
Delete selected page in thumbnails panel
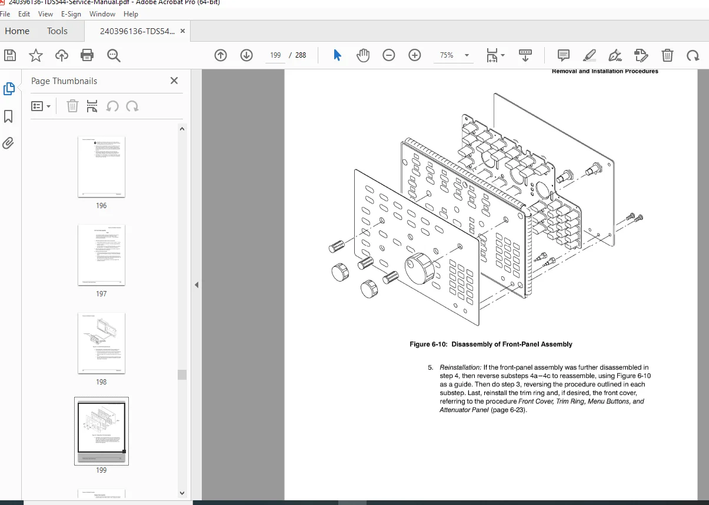pos(72,106)
